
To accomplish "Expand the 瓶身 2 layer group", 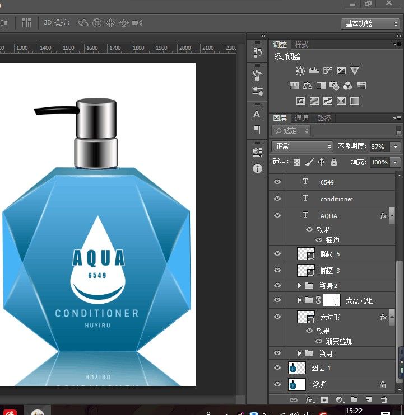I will point(300,285).
